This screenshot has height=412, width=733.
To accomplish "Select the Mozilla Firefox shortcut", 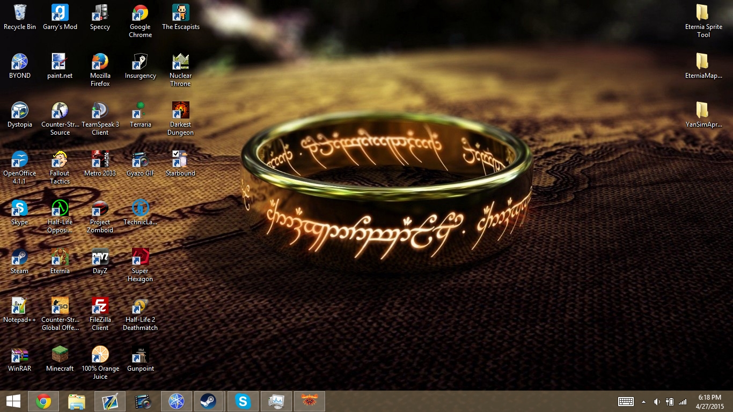I will tap(100, 70).
